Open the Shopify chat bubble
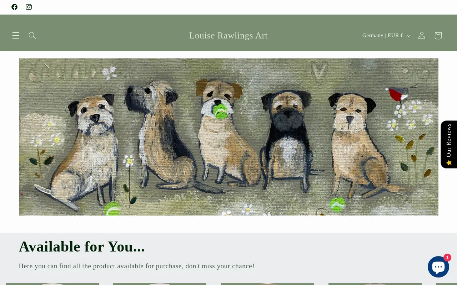Screen dimensions: 457x285 438,267
